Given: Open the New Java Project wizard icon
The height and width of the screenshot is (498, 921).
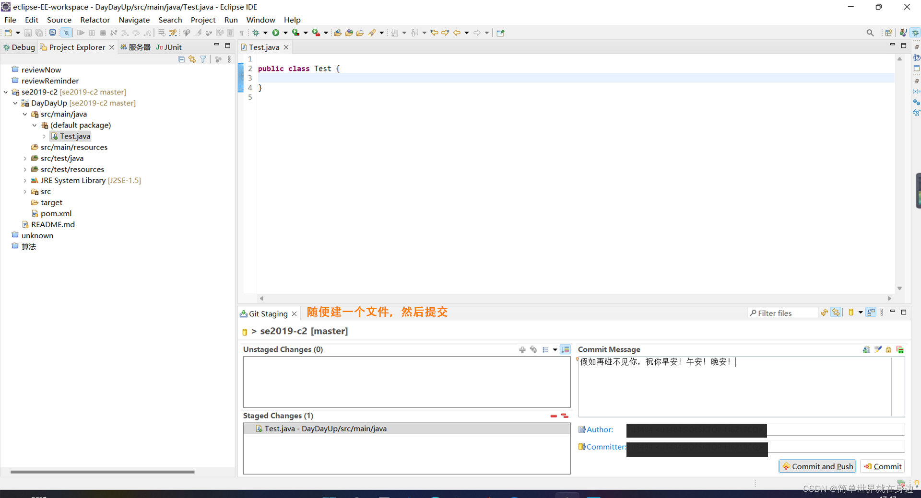Looking at the screenshot, I should coord(8,33).
